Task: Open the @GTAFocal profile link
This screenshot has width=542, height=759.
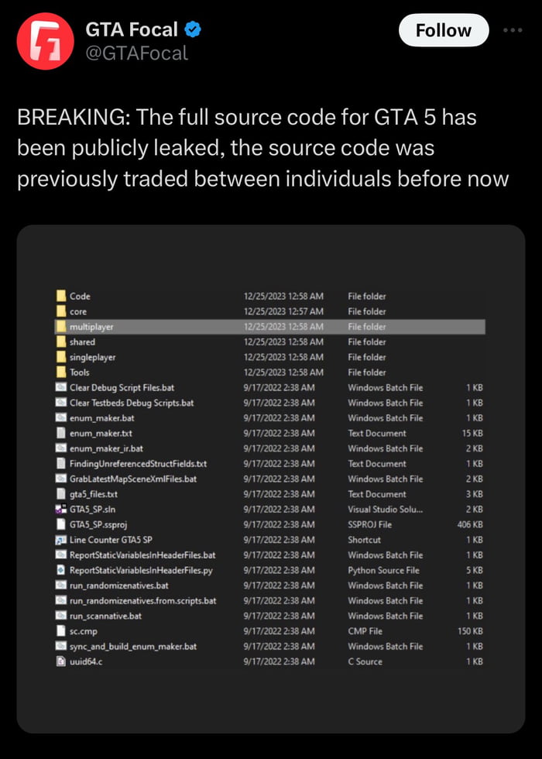Action: point(138,53)
